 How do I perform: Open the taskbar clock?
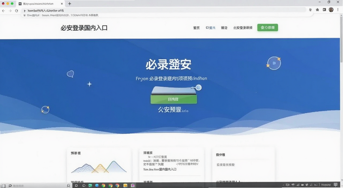tap(326, 185)
